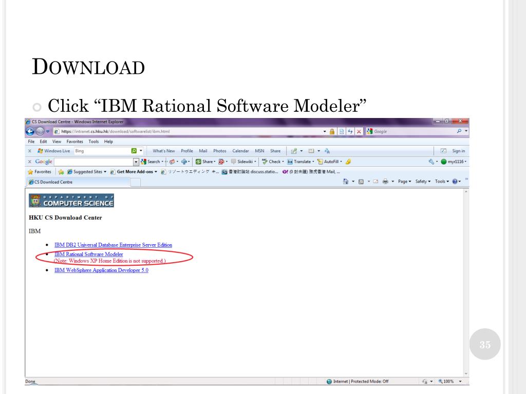Viewport: 526px width, 394px height.
Task: Click the Google toolbar wrench settings icon
Action: (x=431, y=162)
